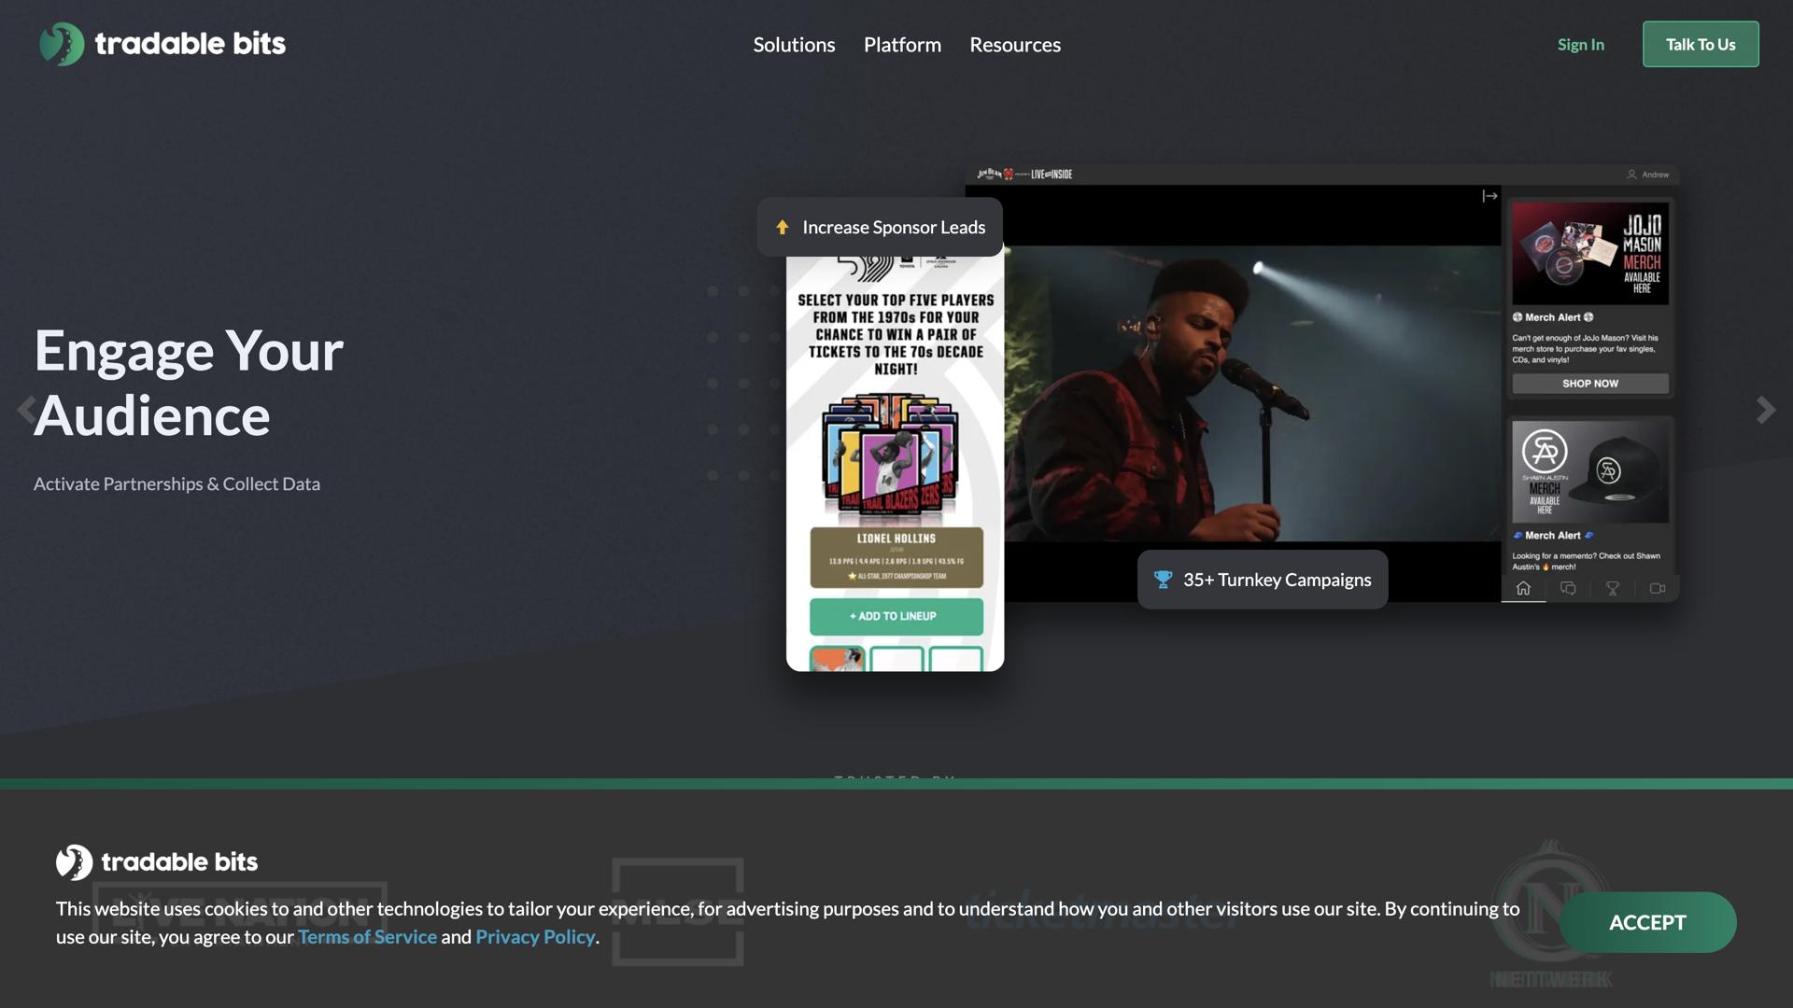
Task: Click the trophy in Turnkey Campaigns badge
Action: 1163,580
